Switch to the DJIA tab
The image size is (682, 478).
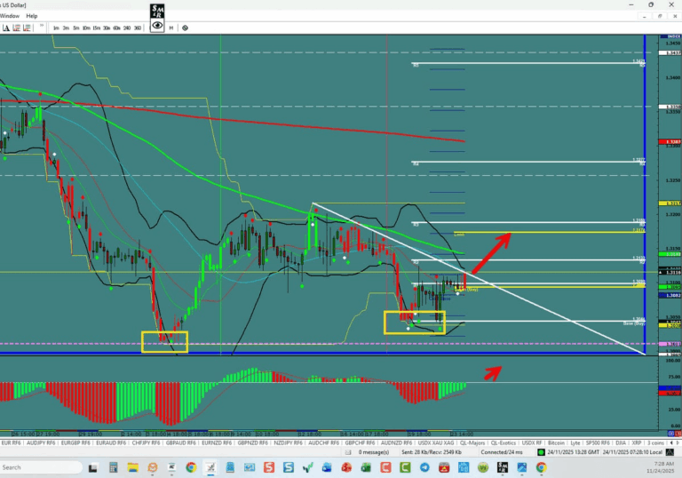(621, 442)
